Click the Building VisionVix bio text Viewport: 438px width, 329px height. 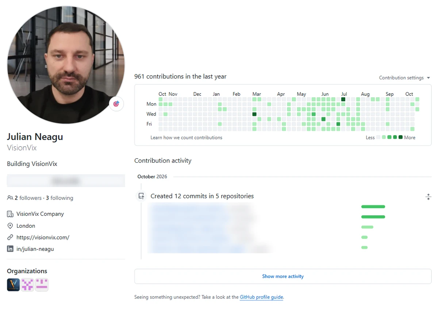click(x=32, y=164)
